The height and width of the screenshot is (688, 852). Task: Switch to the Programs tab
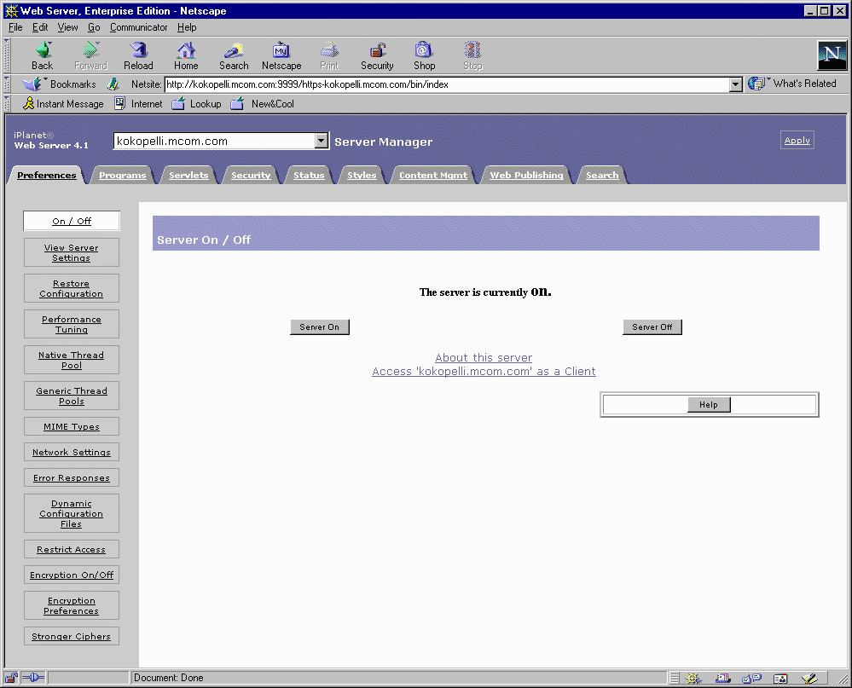pyautogui.click(x=122, y=175)
